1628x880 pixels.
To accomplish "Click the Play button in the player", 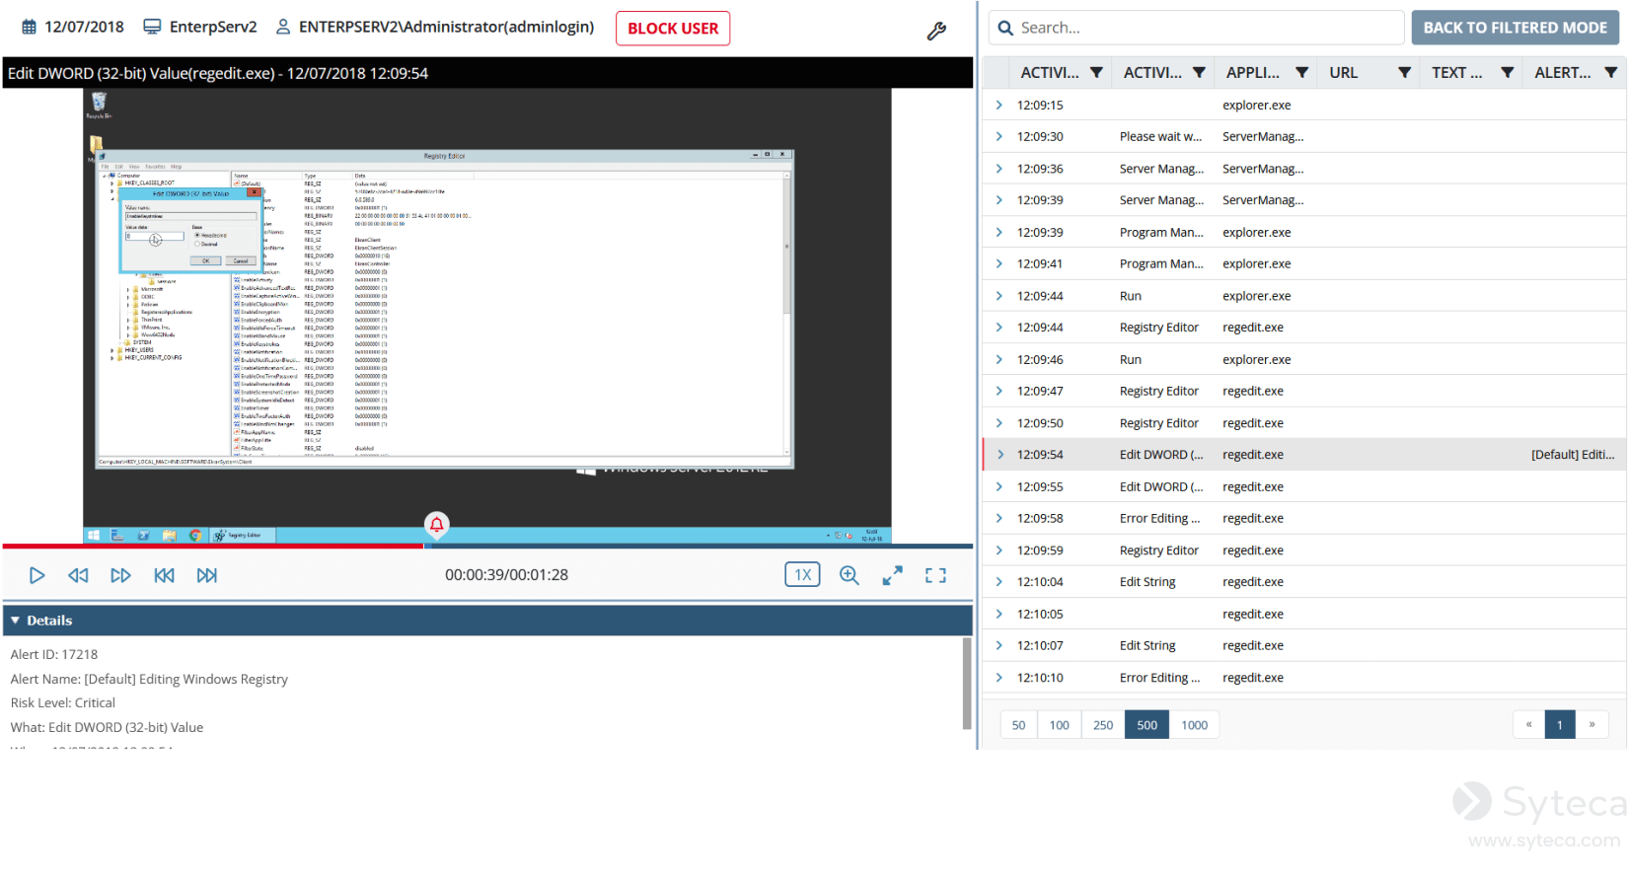I will point(37,575).
